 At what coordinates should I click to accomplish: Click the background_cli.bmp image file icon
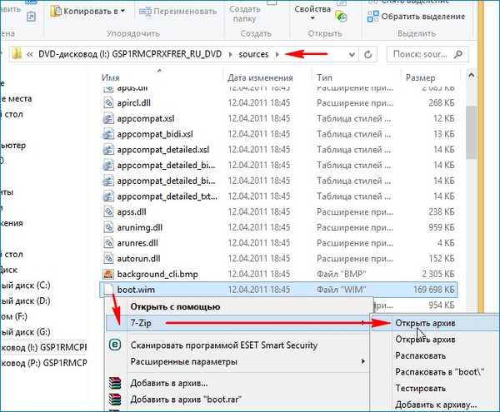[x=109, y=273]
